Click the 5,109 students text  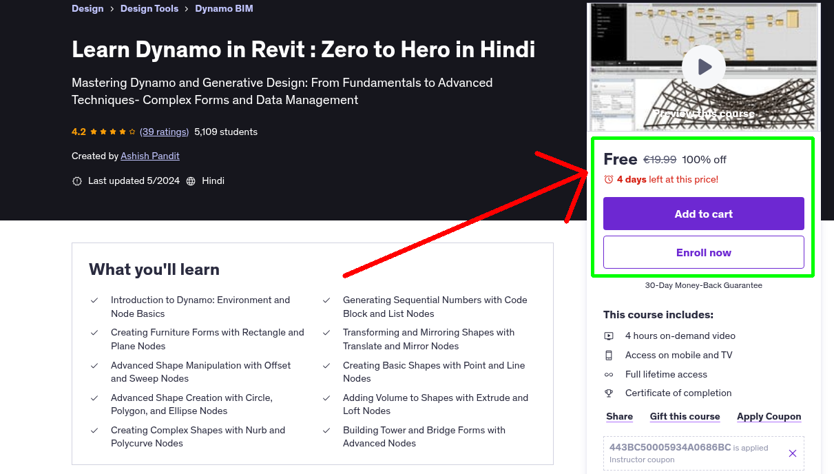tap(226, 132)
